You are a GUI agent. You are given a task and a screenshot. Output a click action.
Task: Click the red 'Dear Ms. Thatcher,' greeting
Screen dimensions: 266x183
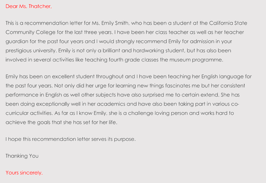tap(28, 6)
